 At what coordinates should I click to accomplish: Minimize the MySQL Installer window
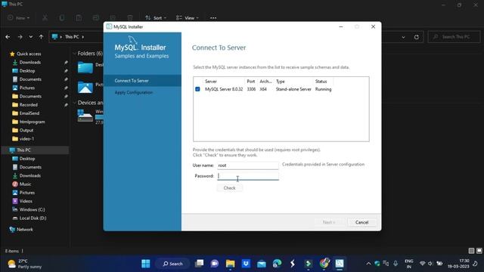(341, 27)
